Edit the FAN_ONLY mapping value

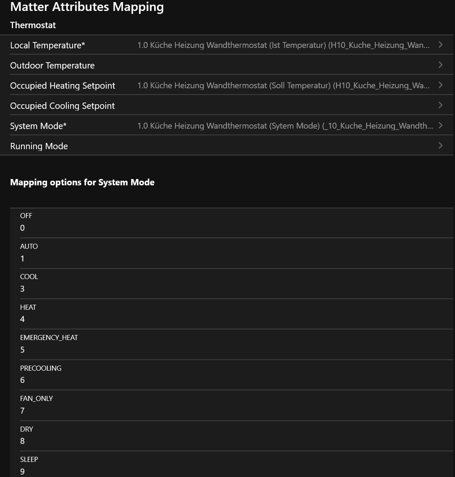click(x=235, y=411)
